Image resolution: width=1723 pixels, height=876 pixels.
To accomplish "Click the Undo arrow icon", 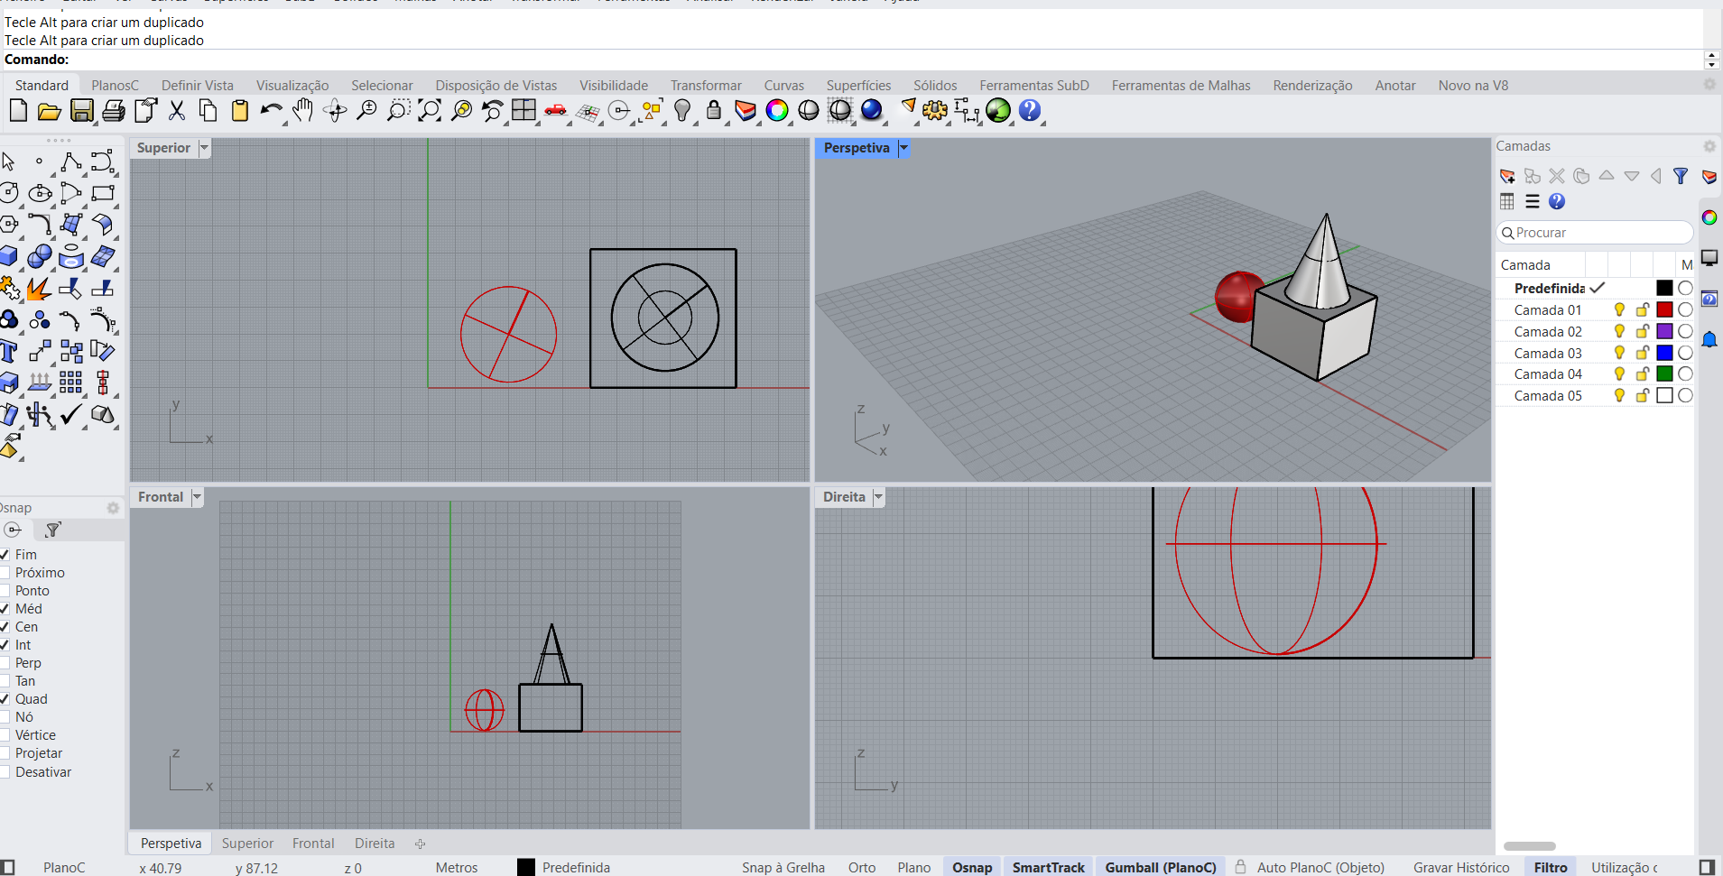I will click(270, 111).
